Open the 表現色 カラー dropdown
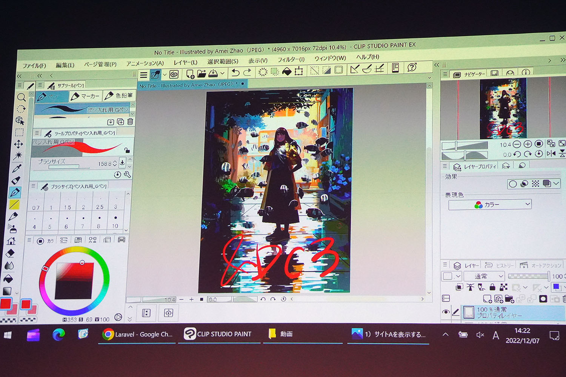 click(x=490, y=205)
